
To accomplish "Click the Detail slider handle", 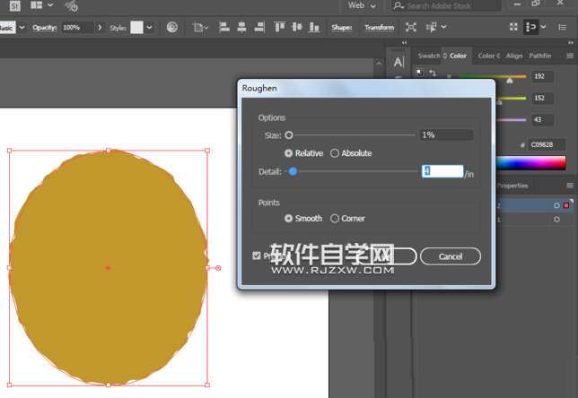I will [x=293, y=171].
